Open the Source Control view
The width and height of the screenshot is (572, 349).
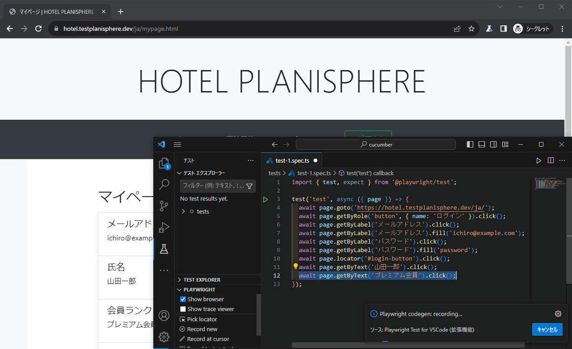click(x=164, y=205)
